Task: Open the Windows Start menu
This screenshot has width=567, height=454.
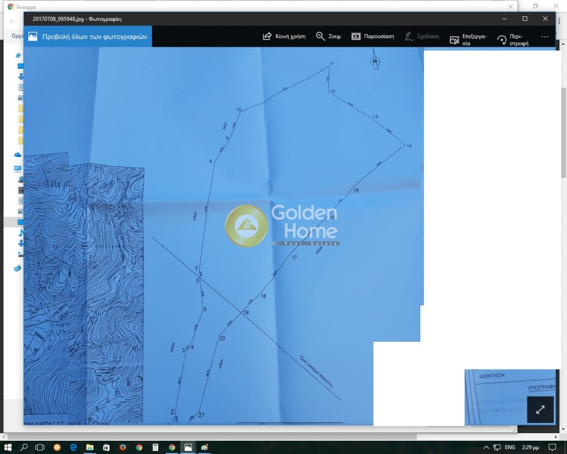Action: pyautogui.click(x=8, y=447)
